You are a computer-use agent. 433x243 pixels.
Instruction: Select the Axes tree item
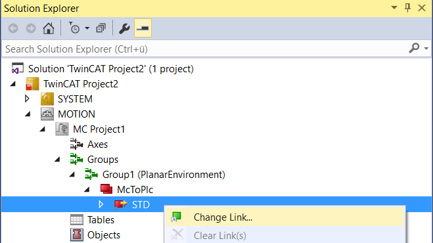[97, 144]
